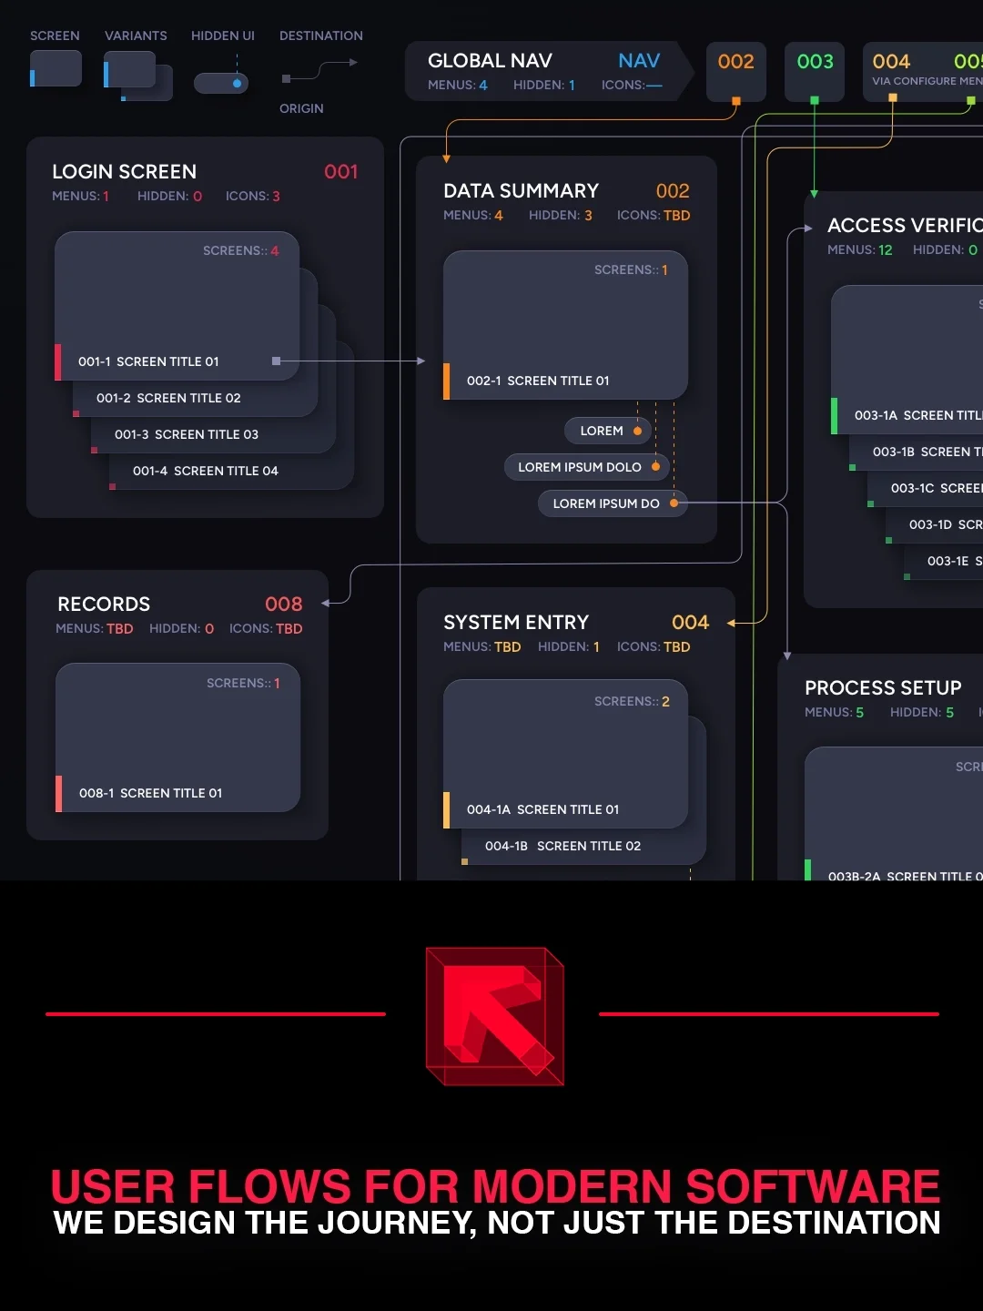Expand the 003-1B screen card in Access Verification

[919, 452]
